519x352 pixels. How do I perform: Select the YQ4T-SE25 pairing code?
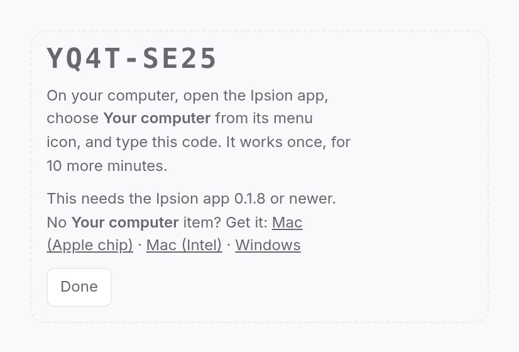coord(131,58)
